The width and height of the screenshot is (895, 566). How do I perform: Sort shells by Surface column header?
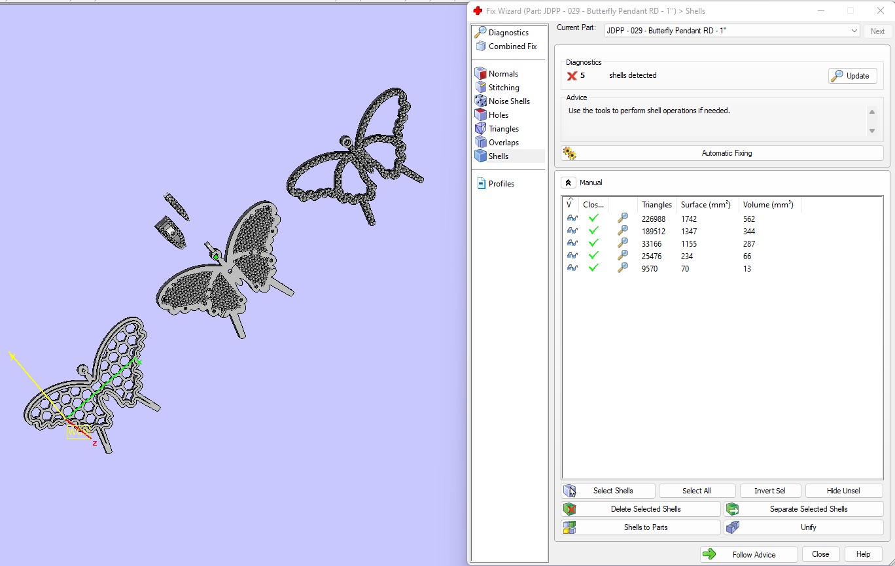(706, 204)
